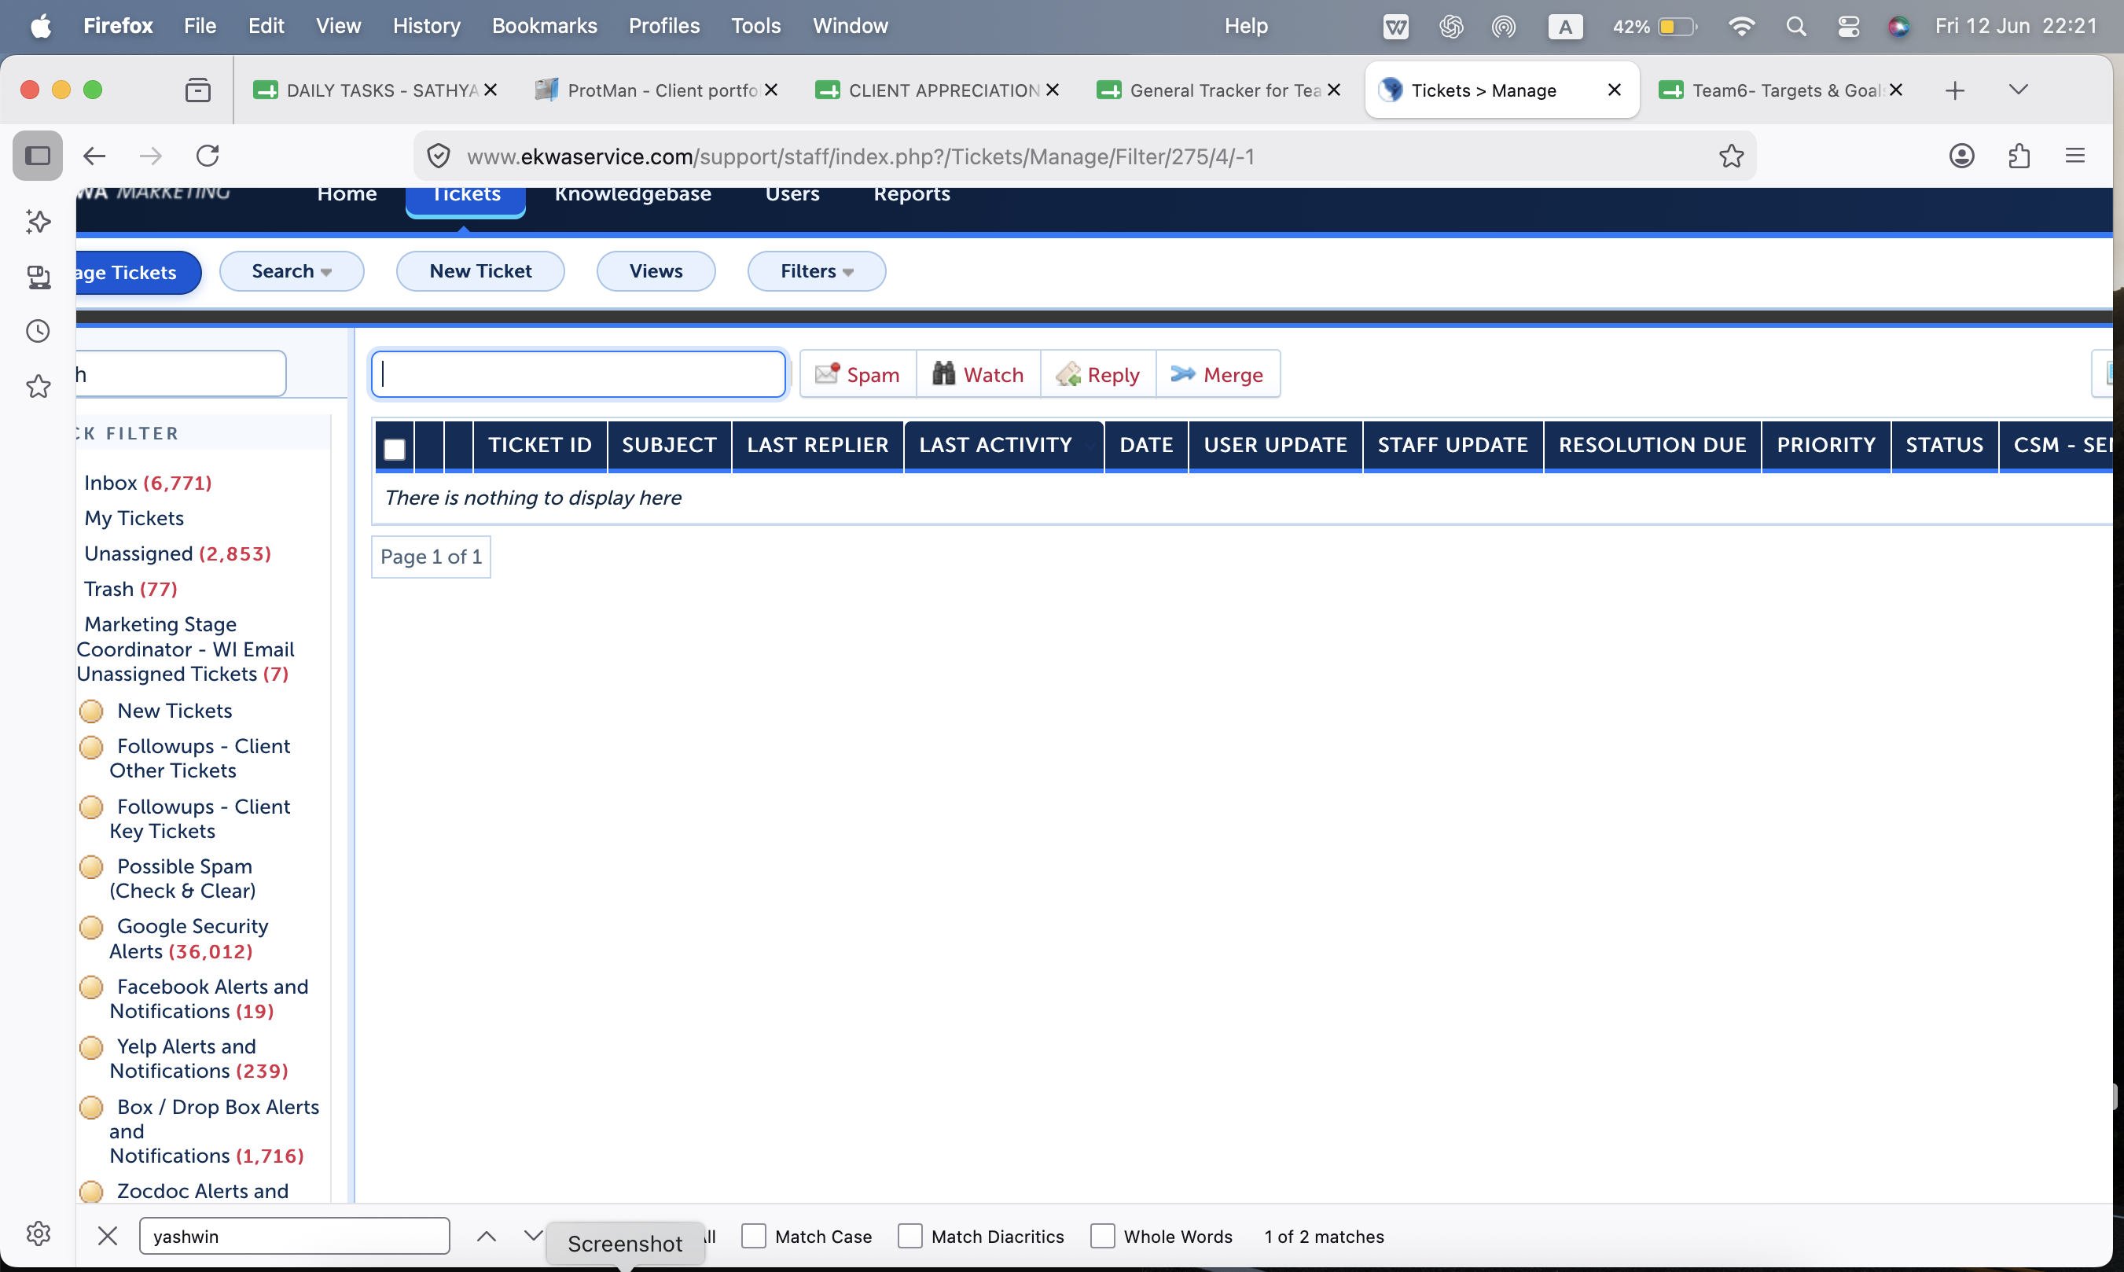Open the Users navigation tab

(792, 196)
